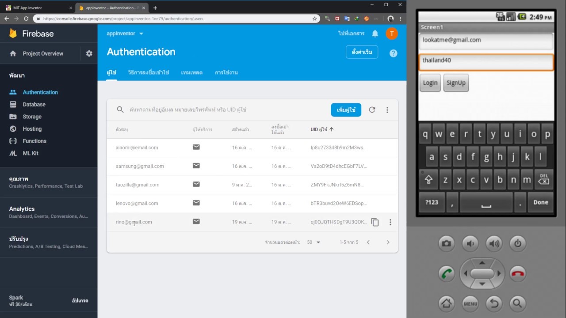Open rows per page dropdown
The width and height of the screenshot is (566, 318).
click(x=314, y=242)
